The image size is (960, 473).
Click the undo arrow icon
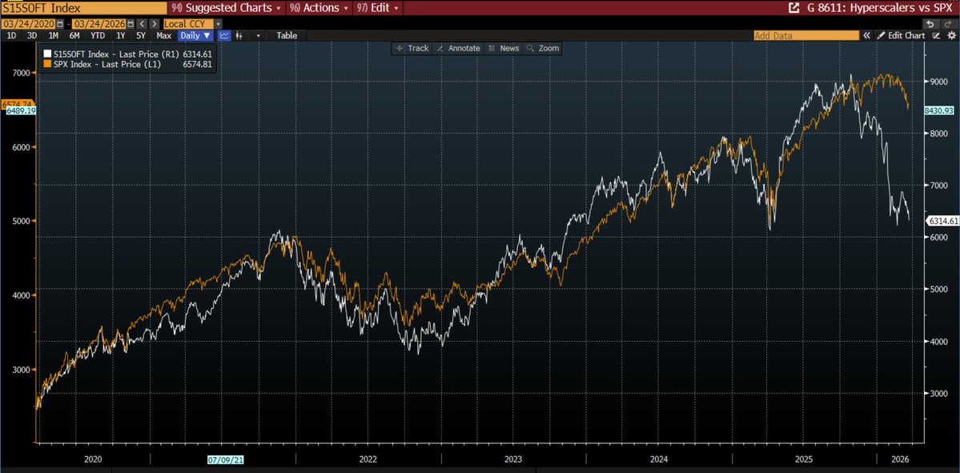pyautogui.click(x=930, y=24)
